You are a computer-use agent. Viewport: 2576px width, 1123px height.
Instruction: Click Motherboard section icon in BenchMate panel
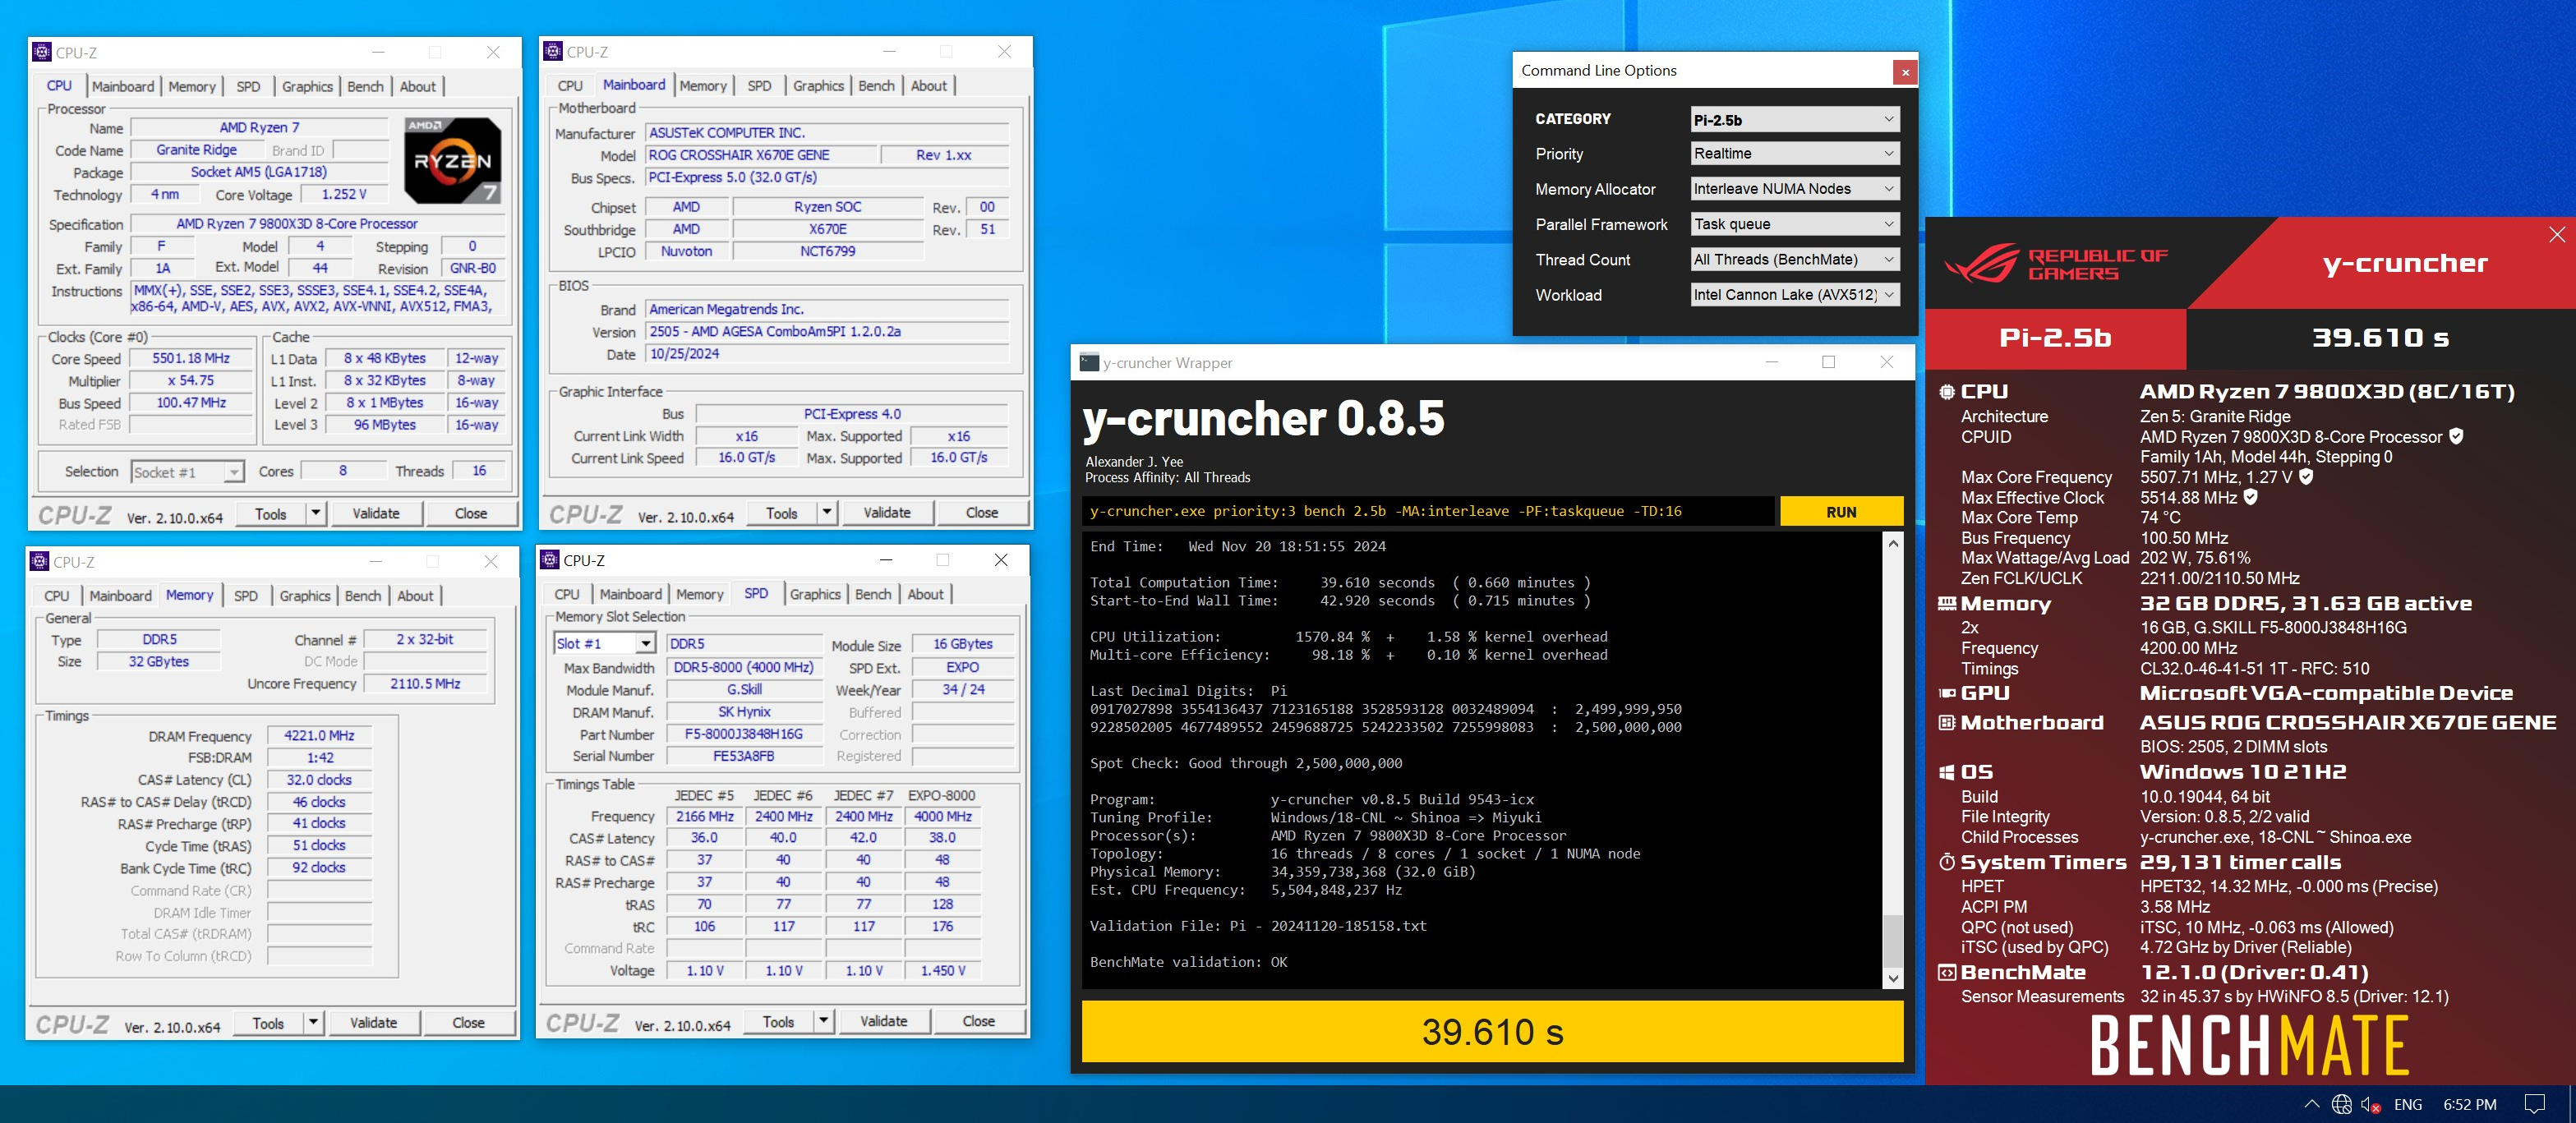coord(1946,722)
